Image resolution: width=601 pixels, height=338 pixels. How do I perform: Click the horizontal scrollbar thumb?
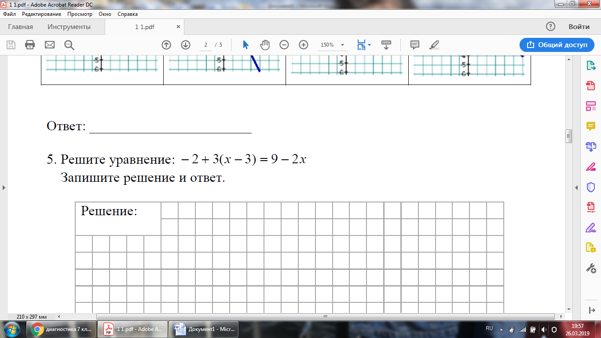(x=326, y=316)
